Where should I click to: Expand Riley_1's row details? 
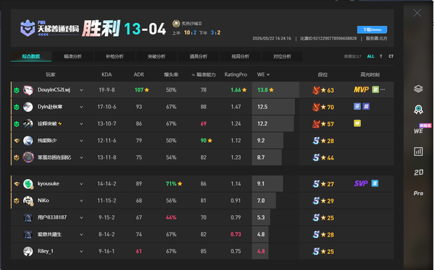[x=81, y=251]
